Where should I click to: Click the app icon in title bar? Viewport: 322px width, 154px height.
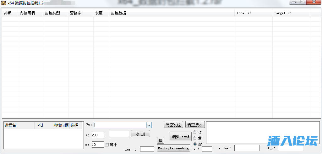tap(3, 3)
